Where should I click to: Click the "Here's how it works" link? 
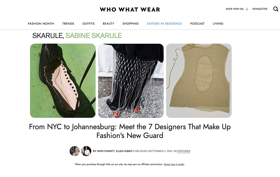point(174,164)
